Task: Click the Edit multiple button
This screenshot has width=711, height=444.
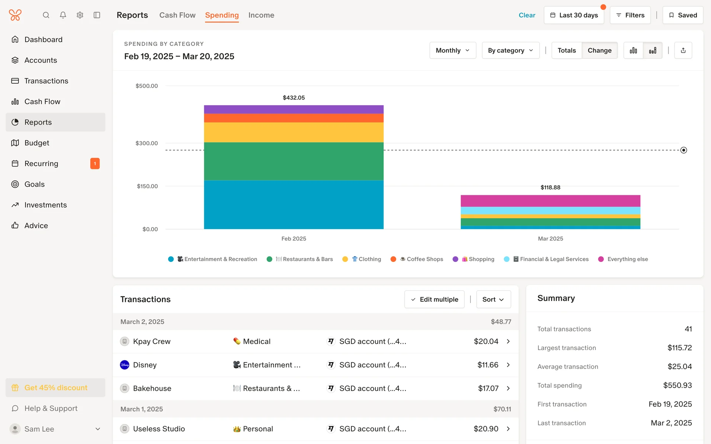Action: (434, 299)
